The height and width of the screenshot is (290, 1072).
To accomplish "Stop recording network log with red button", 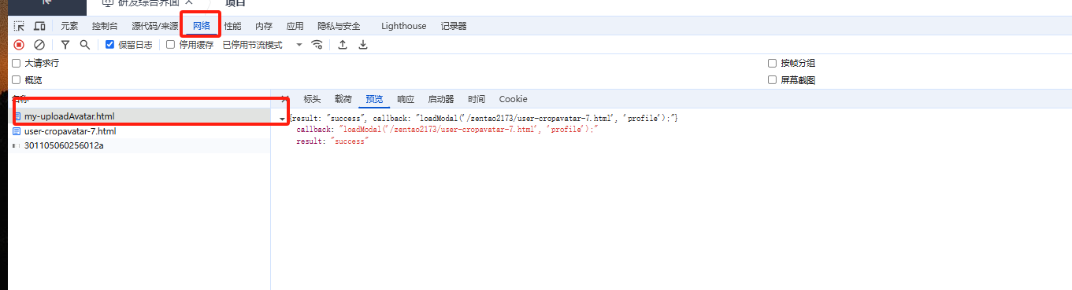I will click(19, 45).
